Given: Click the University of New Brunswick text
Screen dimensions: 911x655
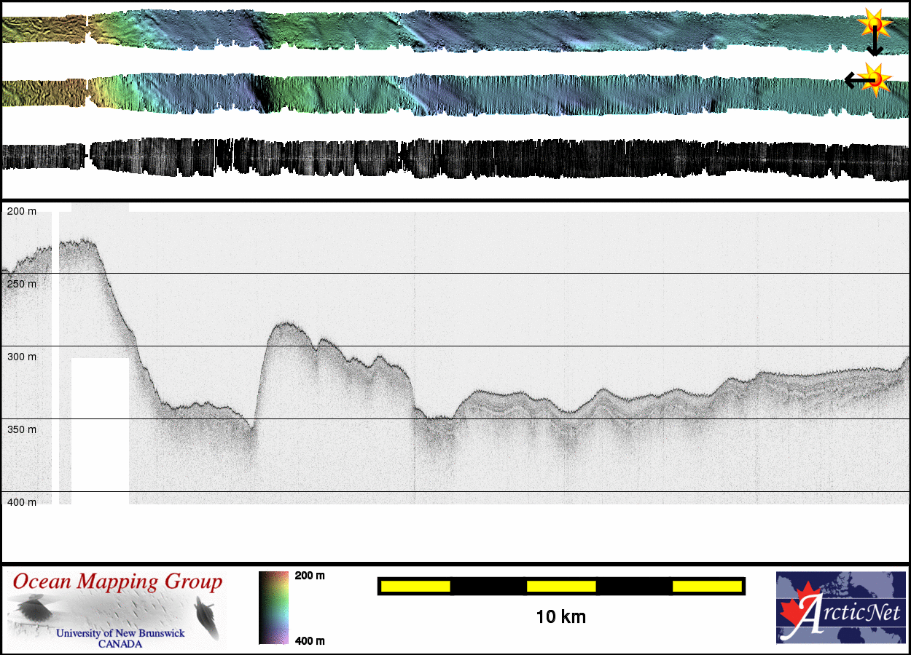Looking at the screenshot, I should click(x=121, y=633).
